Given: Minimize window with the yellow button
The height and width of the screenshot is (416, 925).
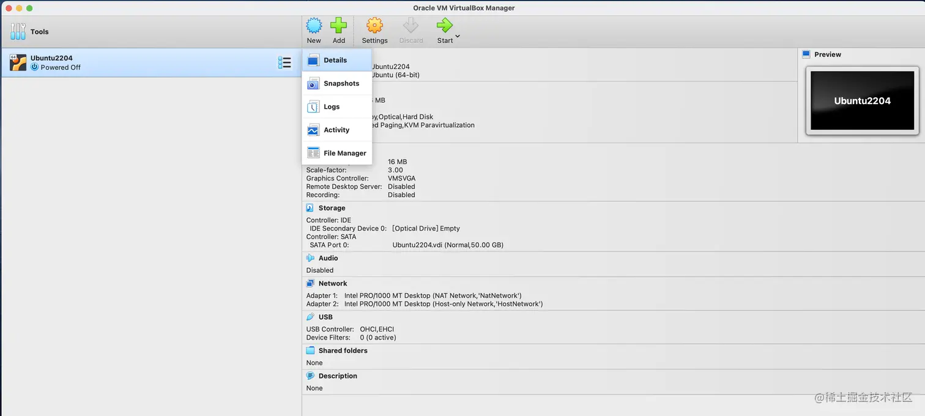Looking at the screenshot, I should (x=19, y=8).
